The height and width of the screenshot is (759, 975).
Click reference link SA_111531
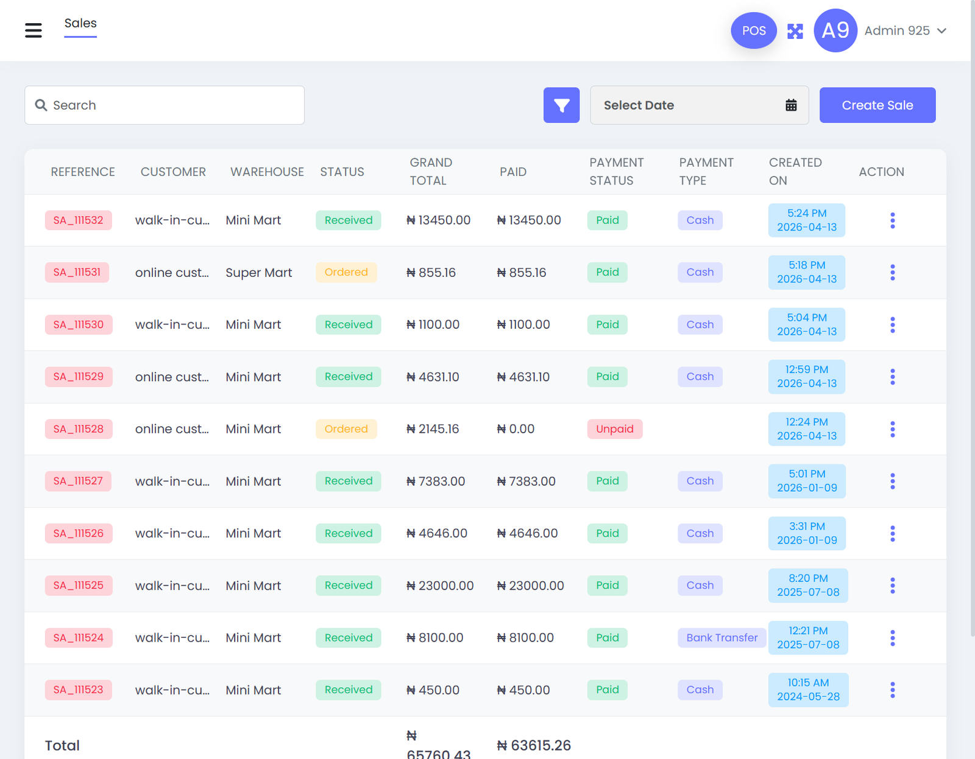coord(77,273)
